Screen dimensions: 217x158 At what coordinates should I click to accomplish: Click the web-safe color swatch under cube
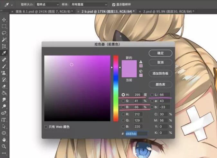click(141, 75)
